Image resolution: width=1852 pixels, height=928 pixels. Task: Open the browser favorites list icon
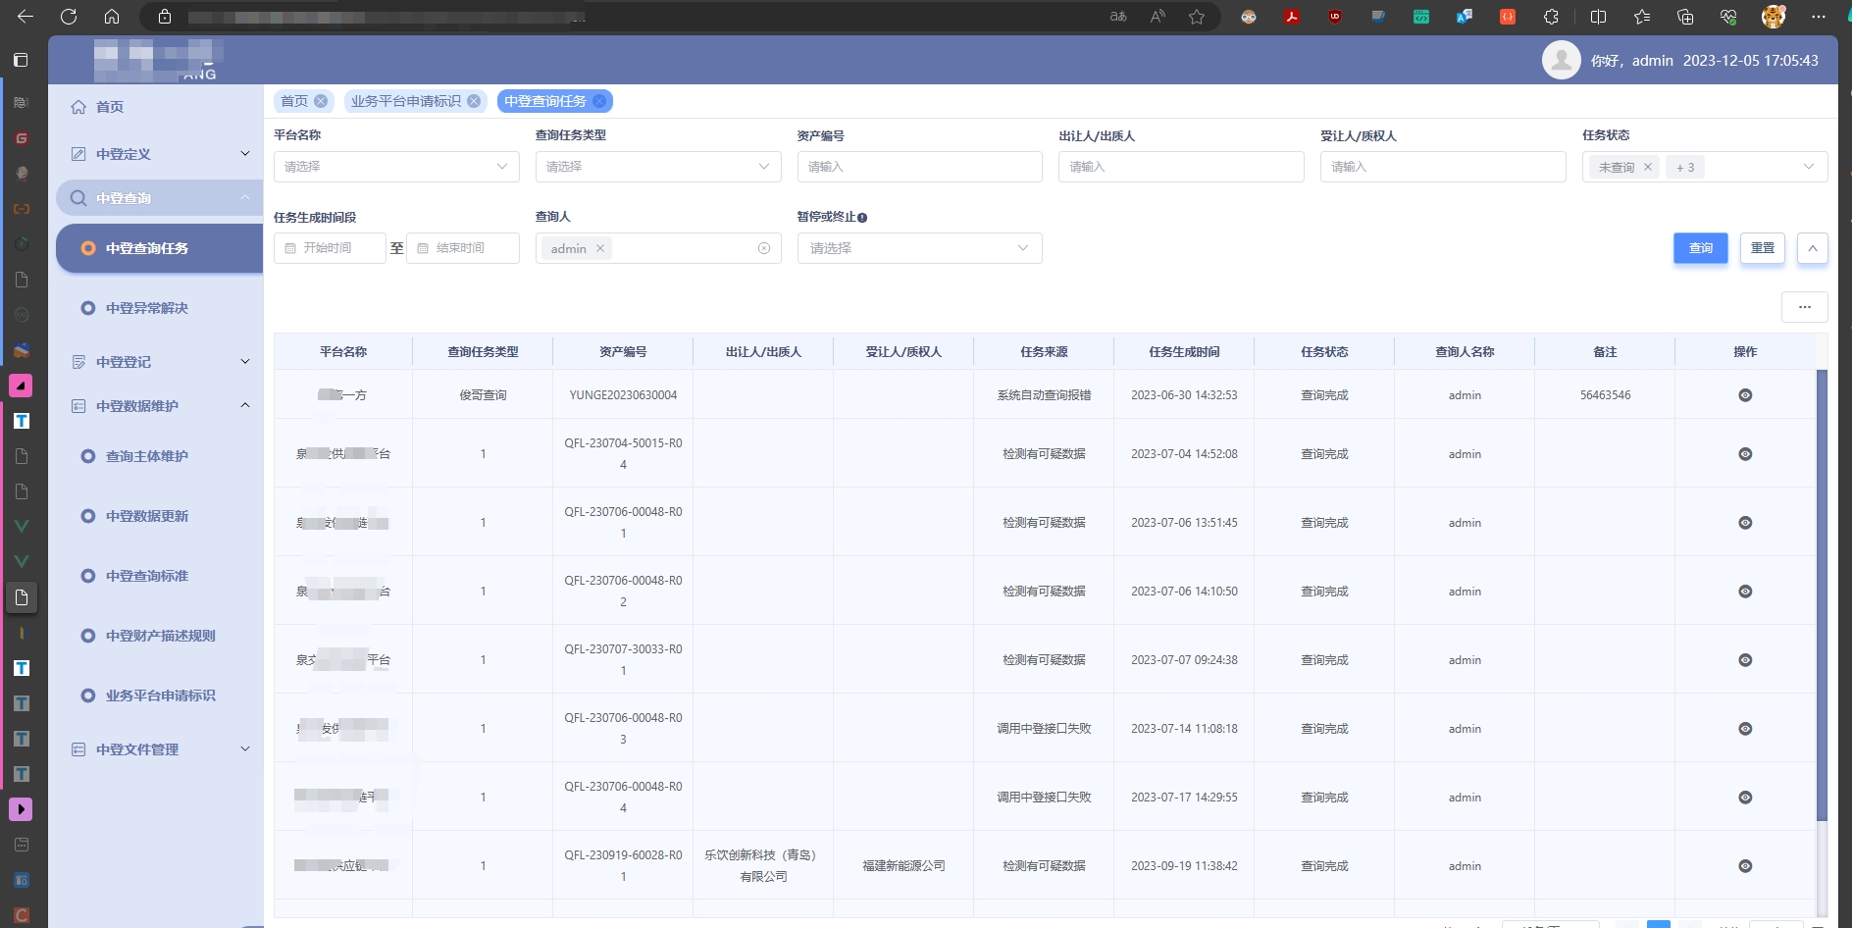tap(1642, 16)
